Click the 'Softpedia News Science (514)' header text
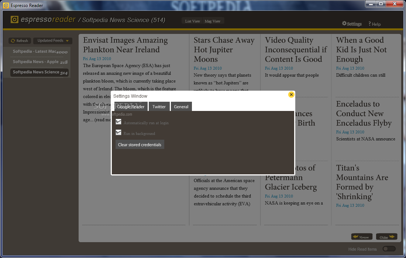 [x=124, y=20]
